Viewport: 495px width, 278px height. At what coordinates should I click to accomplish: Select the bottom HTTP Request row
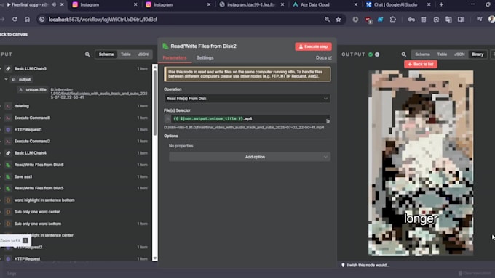click(76, 259)
